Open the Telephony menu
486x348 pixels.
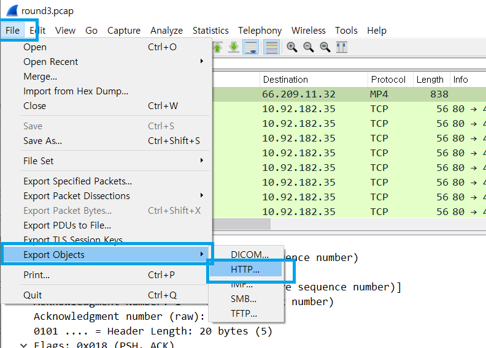click(260, 30)
